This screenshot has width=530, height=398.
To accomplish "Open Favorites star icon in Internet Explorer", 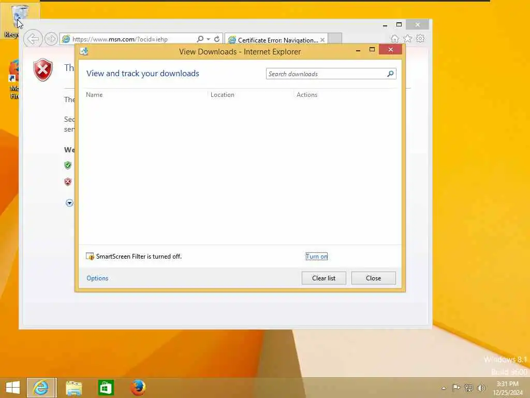I will pyautogui.click(x=408, y=38).
